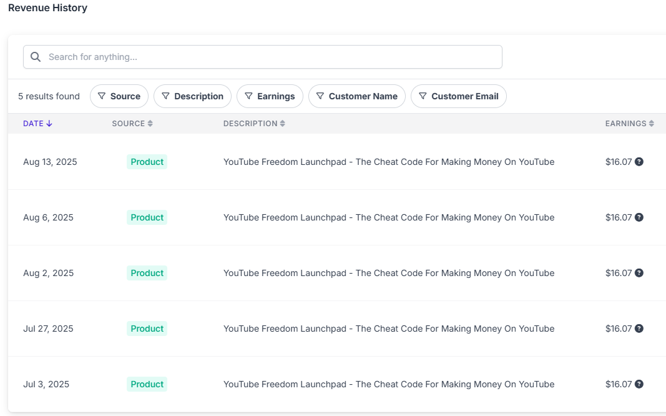Open the Source filter
The height and width of the screenshot is (416, 666).
119,96
